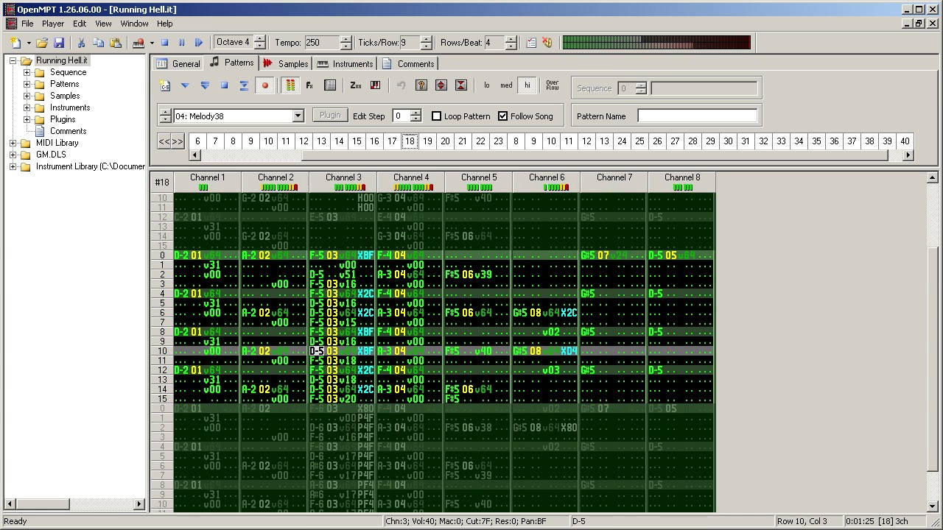Pause the song playback
The image size is (943, 530).
pyautogui.click(x=182, y=43)
